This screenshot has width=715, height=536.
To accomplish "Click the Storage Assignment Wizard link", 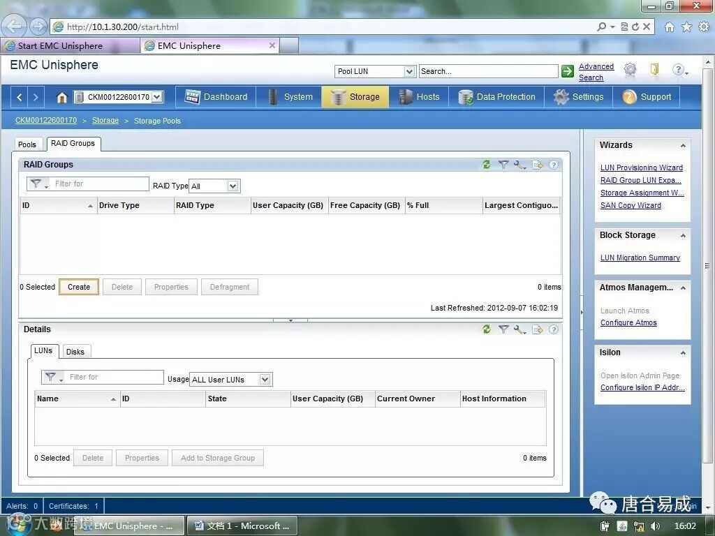I will click(642, 193).
